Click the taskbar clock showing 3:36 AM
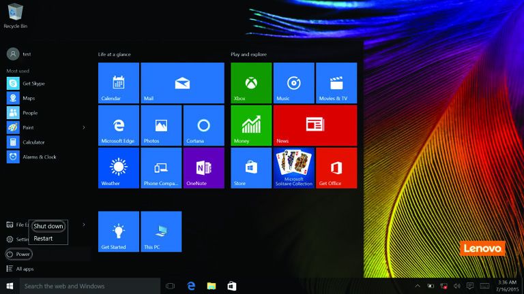 click(507, 286)
